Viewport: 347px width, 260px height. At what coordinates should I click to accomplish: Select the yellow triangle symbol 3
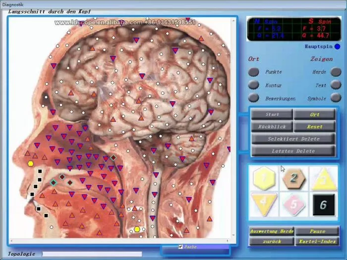[x=322, y=178]
